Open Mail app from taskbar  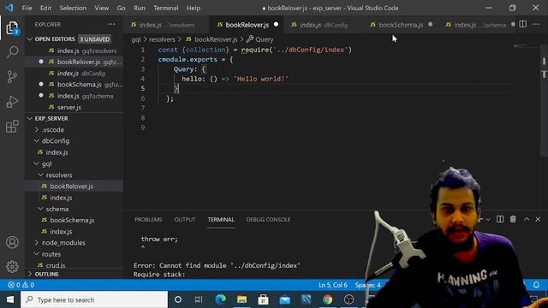[x=285, y=299]
